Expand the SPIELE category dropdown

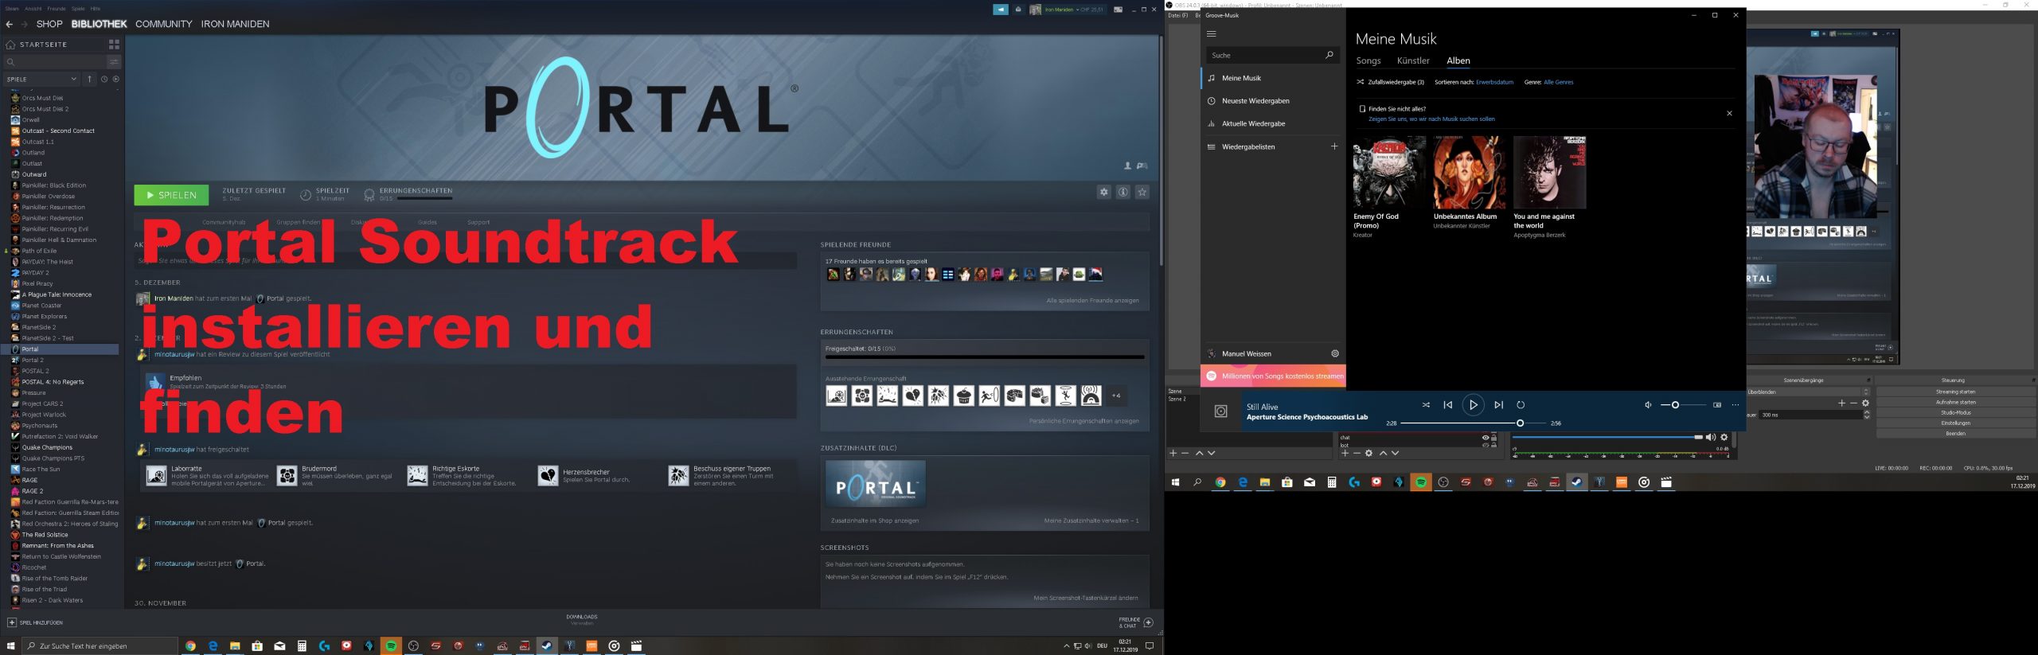pyautogui.click(x=41, y=79)
